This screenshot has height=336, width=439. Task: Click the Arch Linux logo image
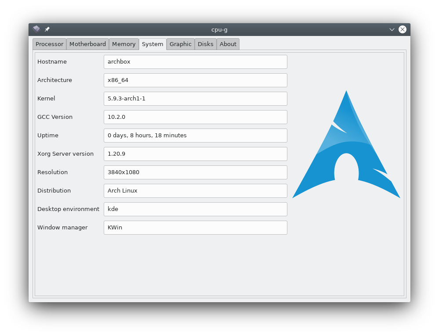point(346,144)
